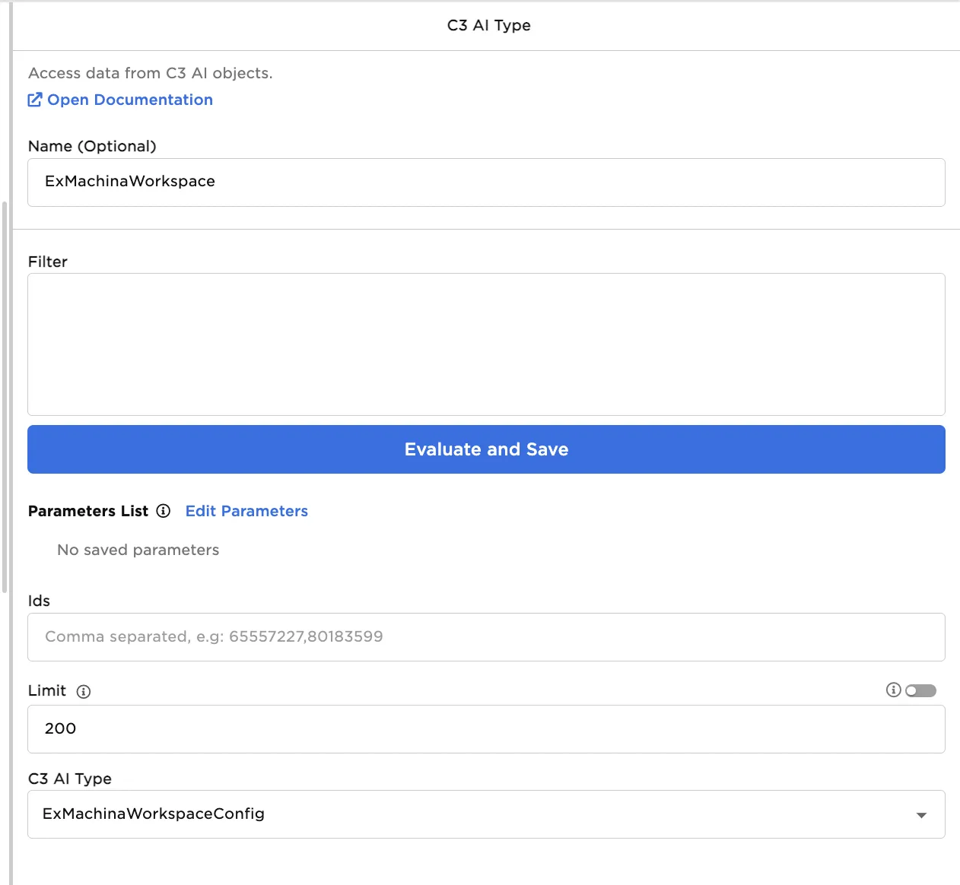Click the Edit Parameters link
The height and width of the screenshot is (885, 960).
click(246, 511)
